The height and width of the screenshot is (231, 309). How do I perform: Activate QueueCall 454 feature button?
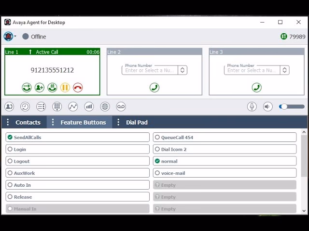(225, 137)
